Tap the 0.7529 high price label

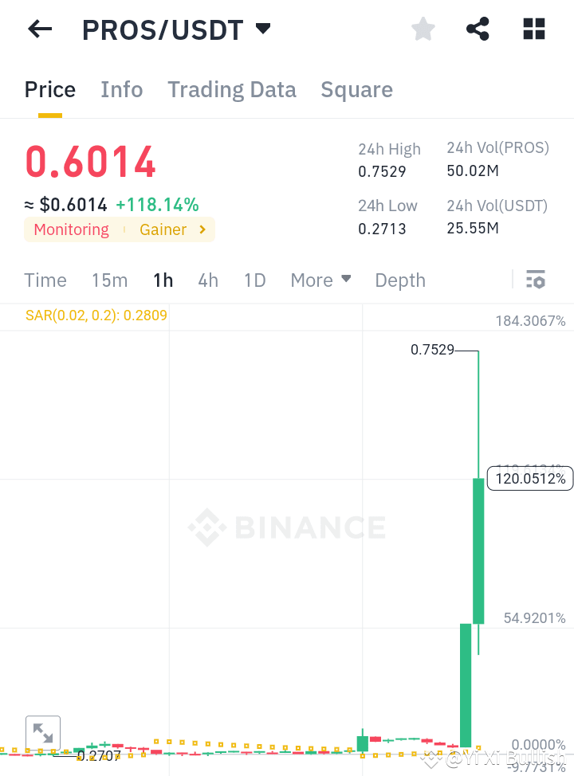tap(433, 349)
